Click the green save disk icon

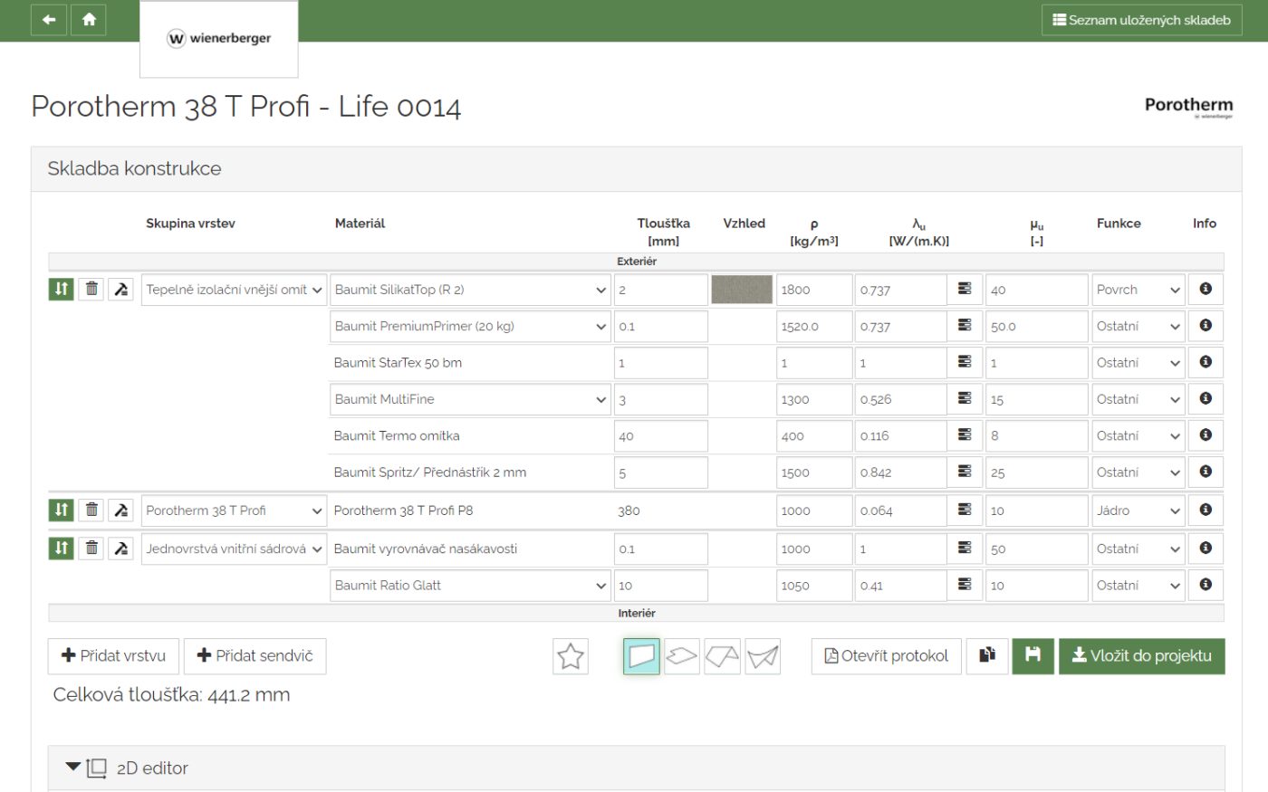click(1033, 656)
